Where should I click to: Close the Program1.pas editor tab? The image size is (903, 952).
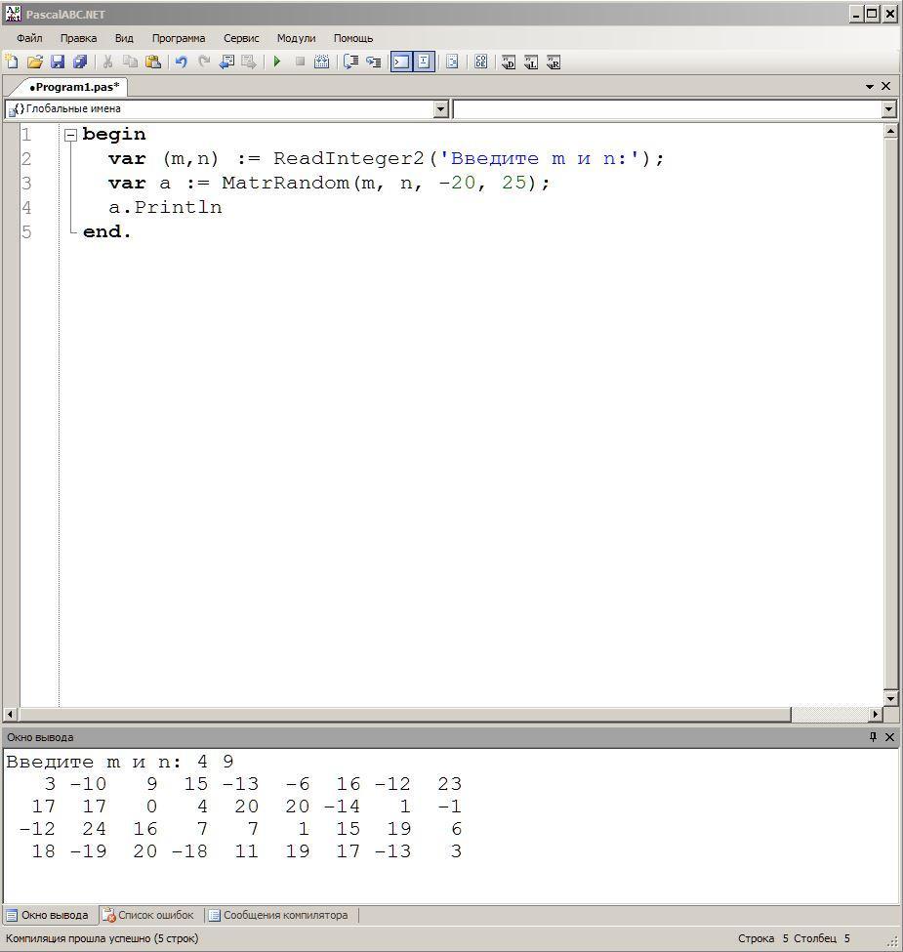point(886,86)
